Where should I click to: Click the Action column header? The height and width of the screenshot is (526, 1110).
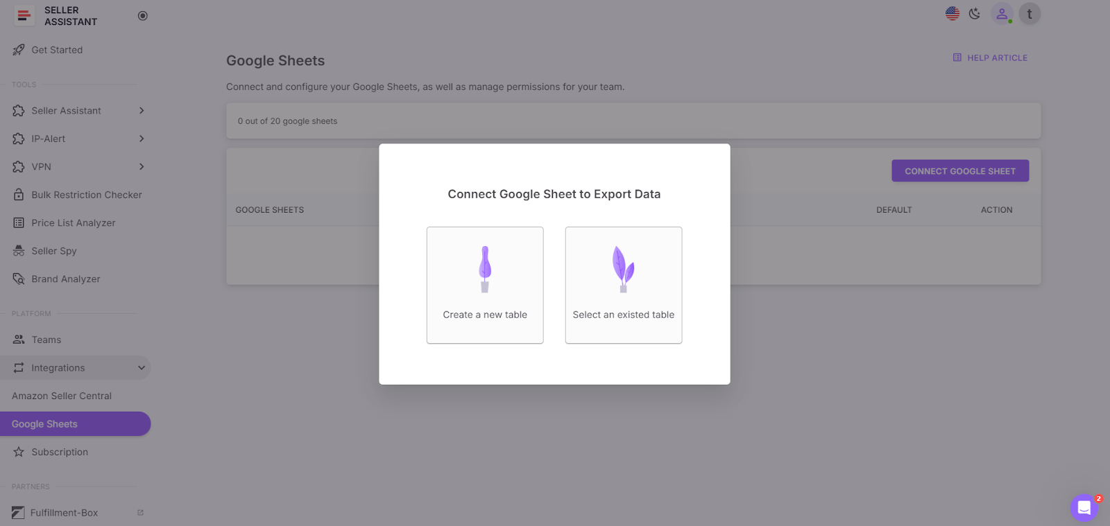[997, 210]
